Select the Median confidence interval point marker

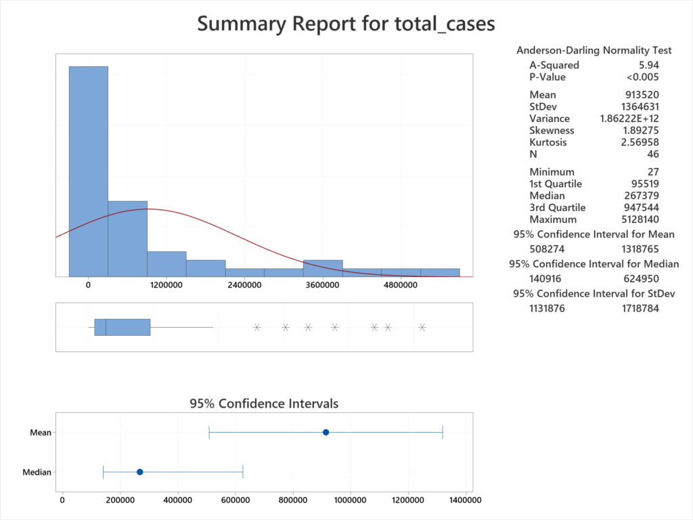(x=139, y=472)
